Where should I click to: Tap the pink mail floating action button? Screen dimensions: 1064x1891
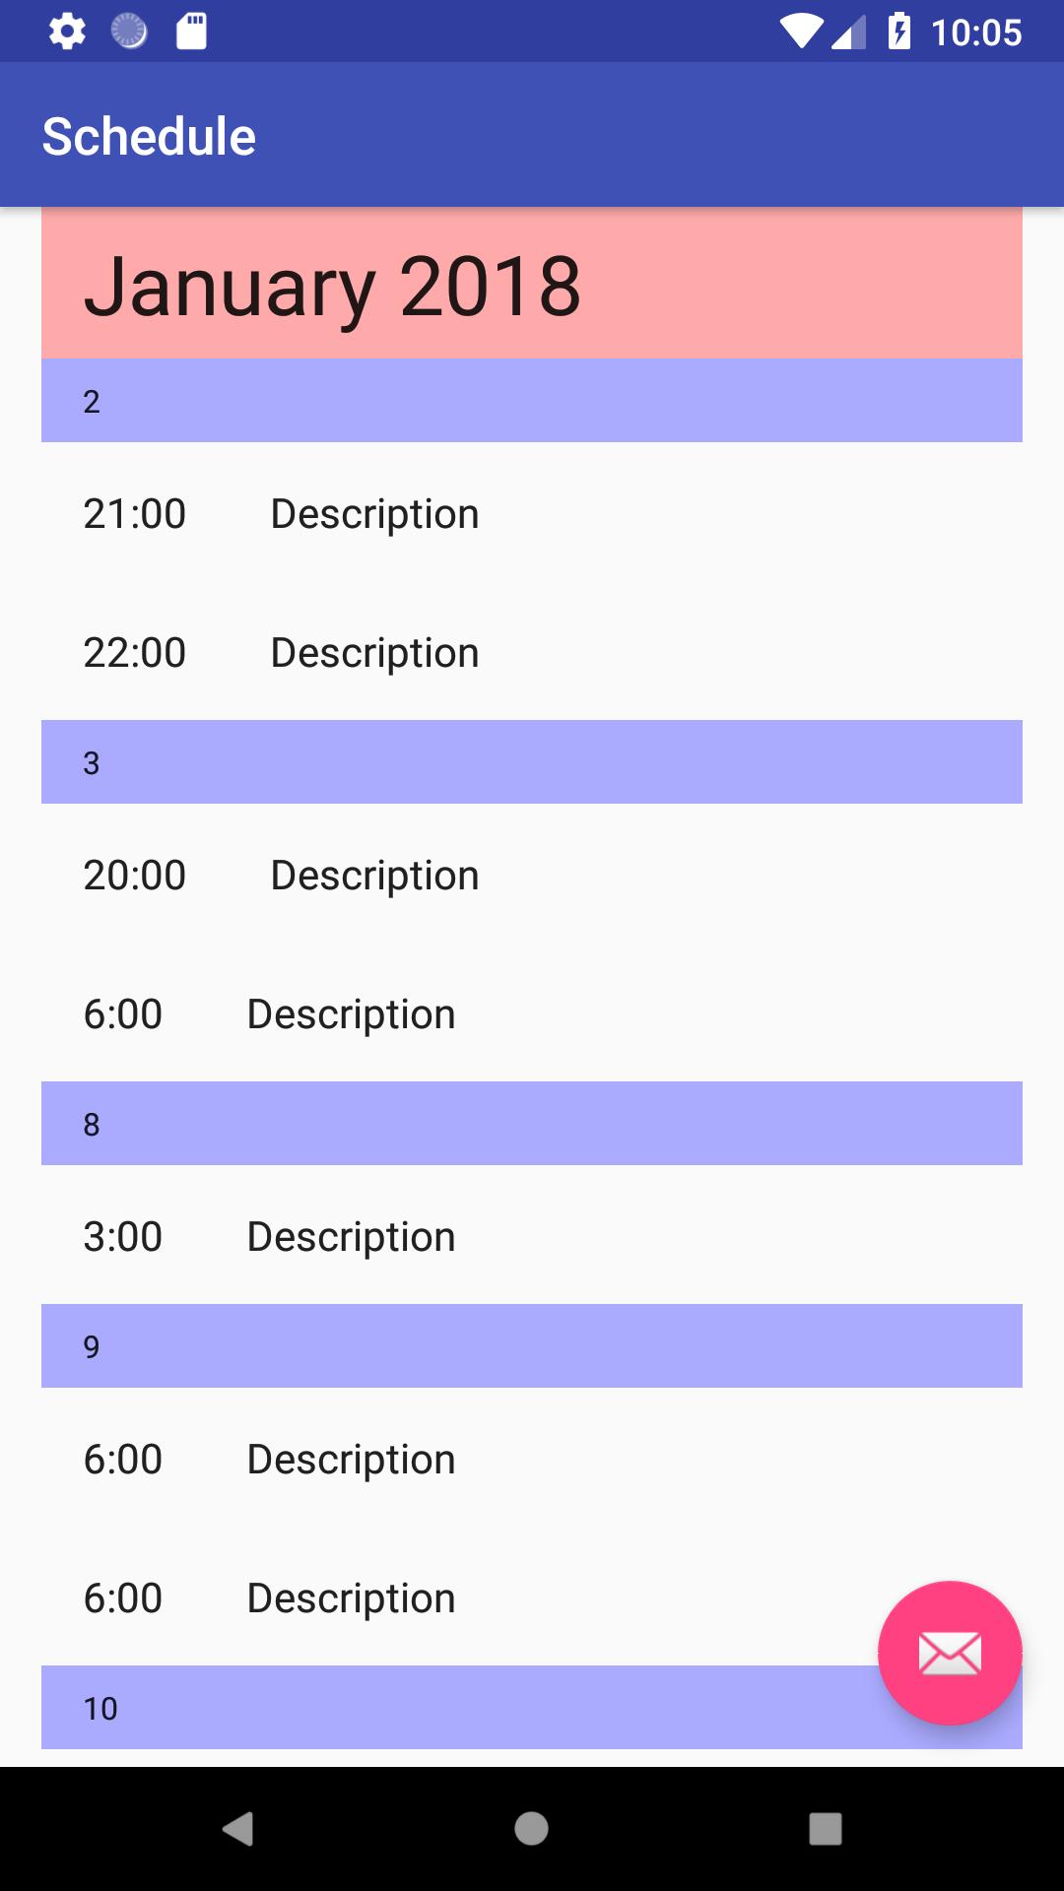coord(949,1653)
